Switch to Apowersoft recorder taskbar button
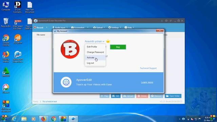 click(x=73, y=119)
